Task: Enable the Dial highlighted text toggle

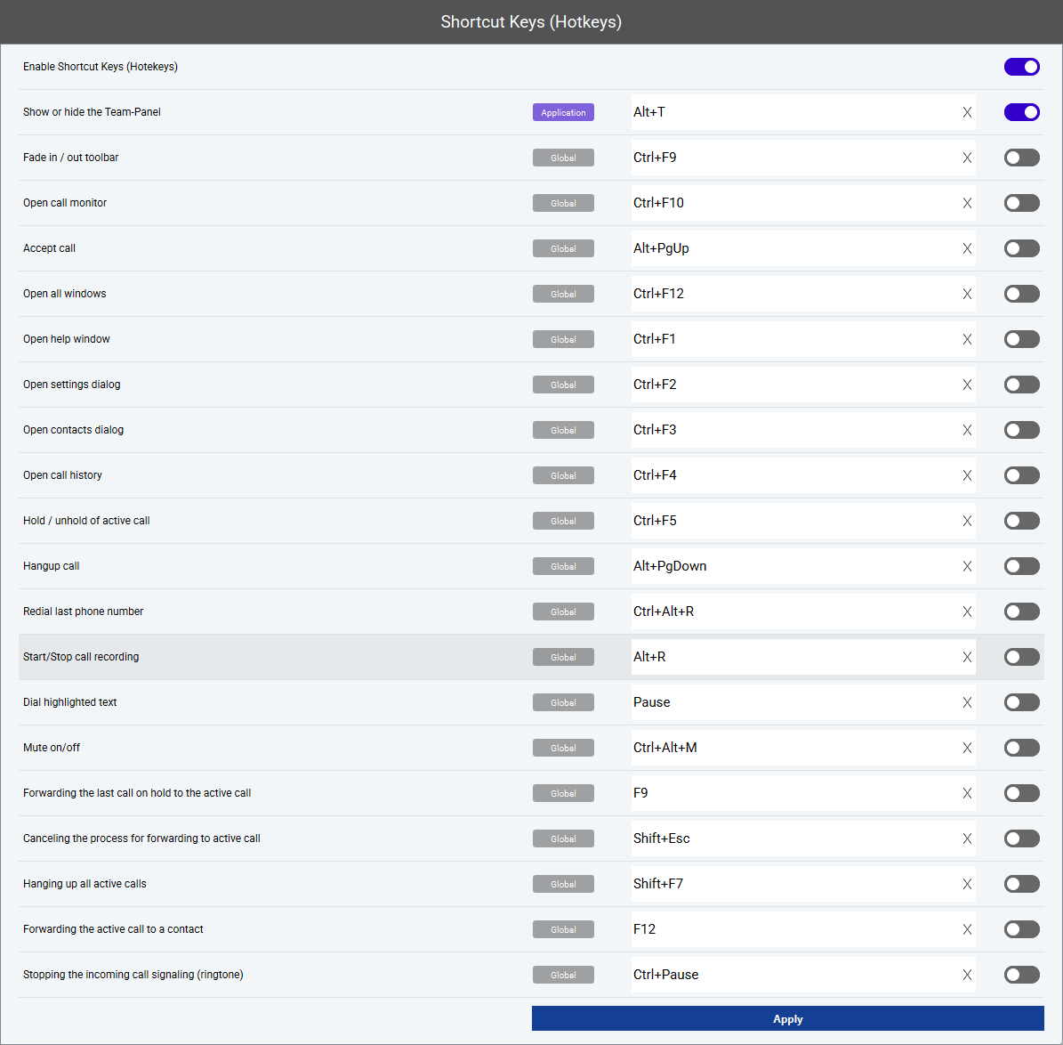Action: click(x=1021, y=702)
